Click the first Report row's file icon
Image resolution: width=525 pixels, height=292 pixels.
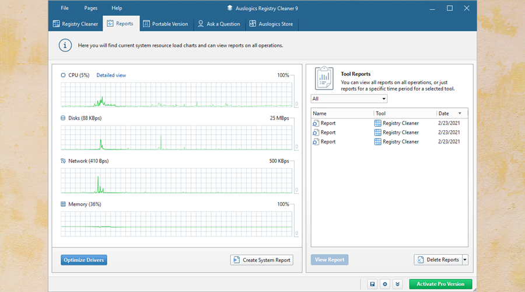point(316,123)
